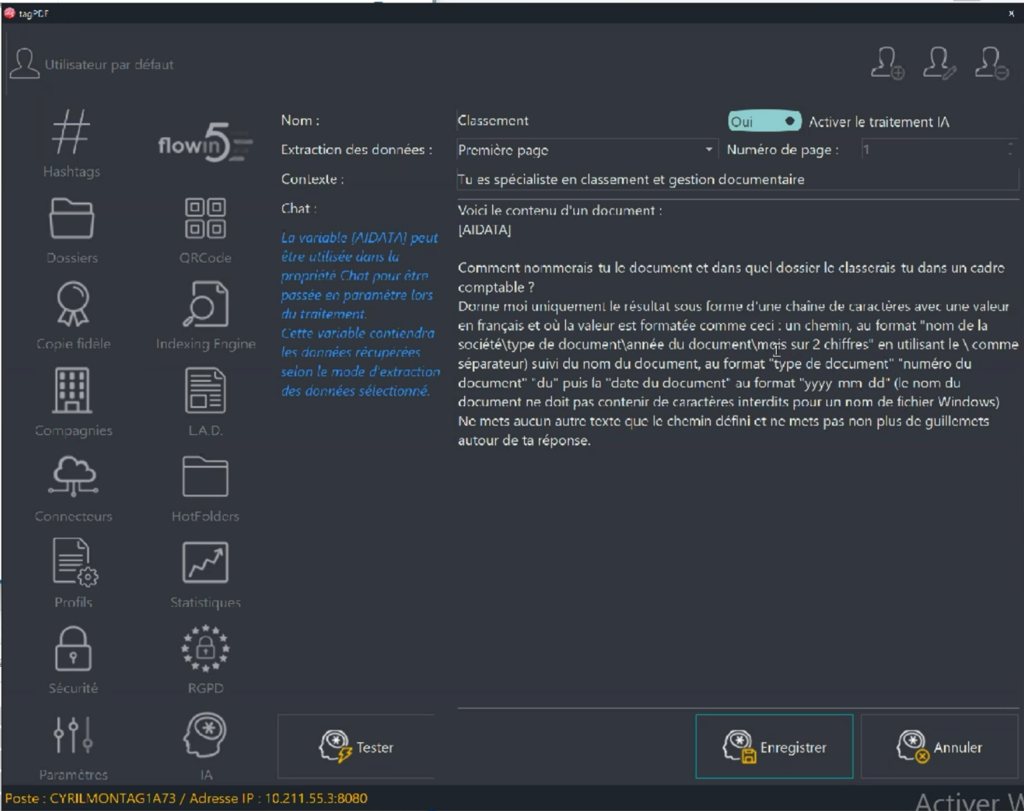Click the Utilisateur par défaut label
Viewport: 1024px width, 811px height.
[x=109, y=64]
